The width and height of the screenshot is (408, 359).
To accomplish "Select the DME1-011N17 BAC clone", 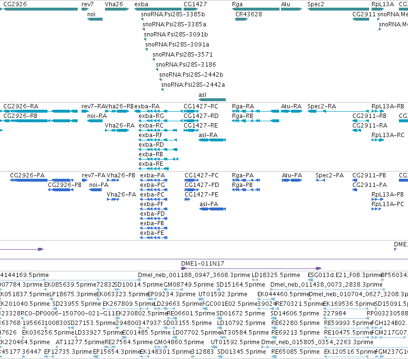I will (x=251, y=268).
